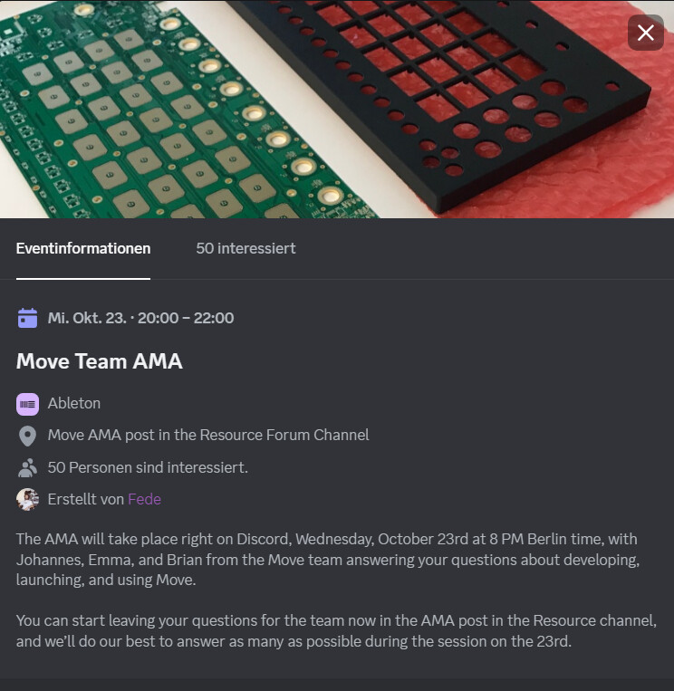Click the Ableton server name
Viewport: 674px width, 691px height.
(x=74, y=403)
